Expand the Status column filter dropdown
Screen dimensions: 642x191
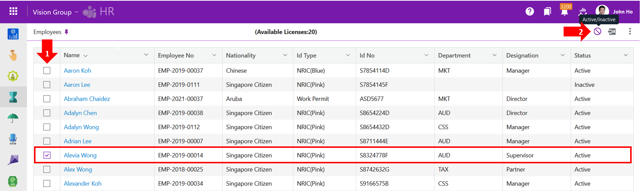click(625, 55)
